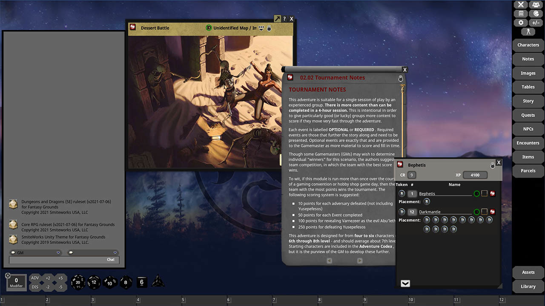Click the Modifier box in the bottom left
Viewport: 545px width, 306px height.
16,282
